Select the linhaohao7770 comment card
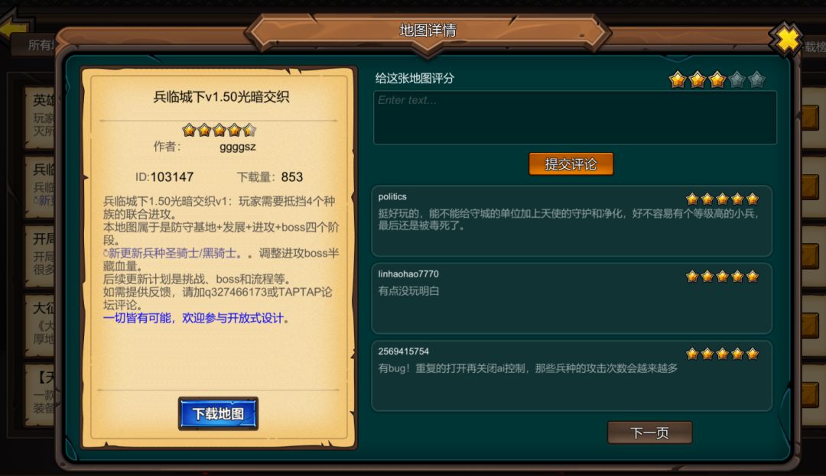This screenshot has width=826, height=476. point(571,298)
